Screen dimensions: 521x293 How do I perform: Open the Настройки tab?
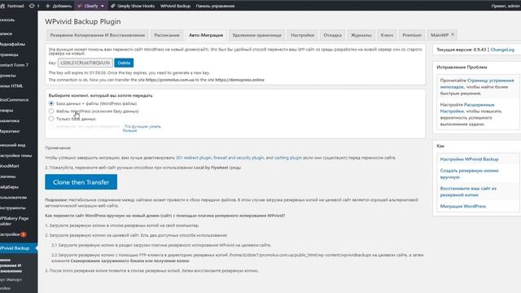point(302,35)
